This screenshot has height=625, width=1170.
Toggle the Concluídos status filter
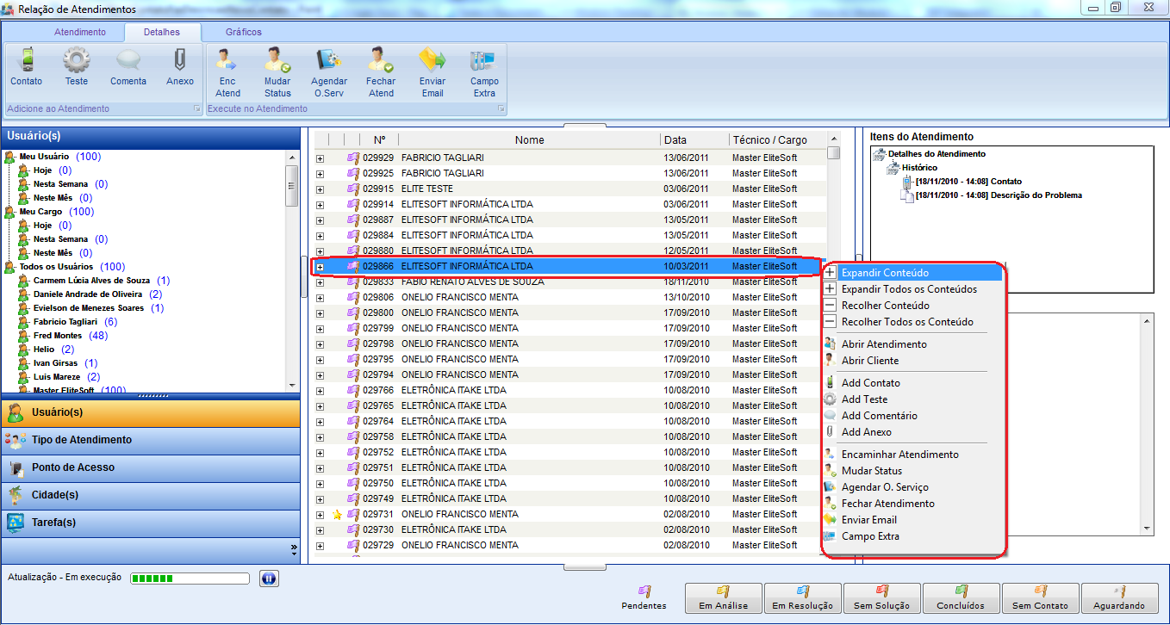coord(960,597)
